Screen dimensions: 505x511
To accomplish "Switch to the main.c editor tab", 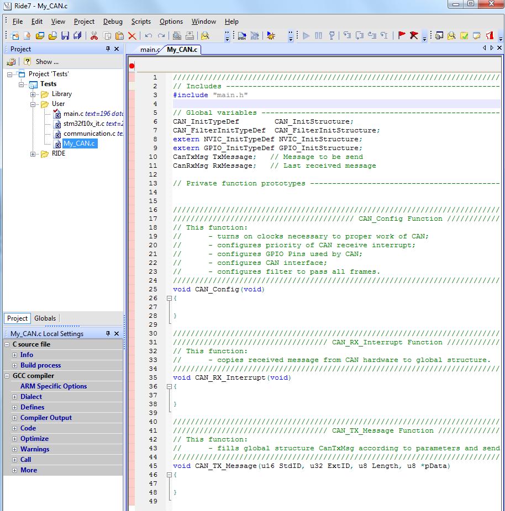I will (x=149, y=50).
